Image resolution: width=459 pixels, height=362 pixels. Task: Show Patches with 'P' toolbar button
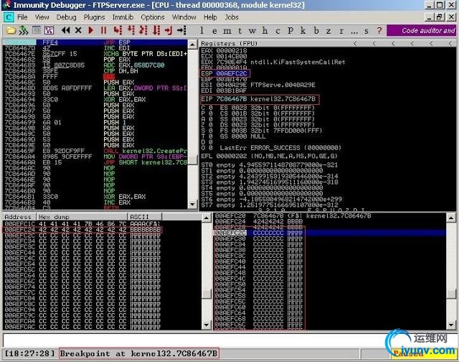click(290, 30)
